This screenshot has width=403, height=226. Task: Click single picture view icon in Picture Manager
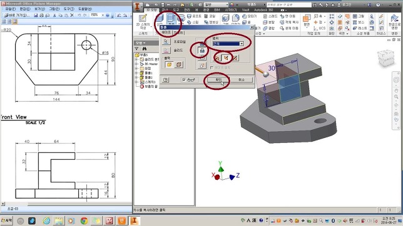point(14,22)
